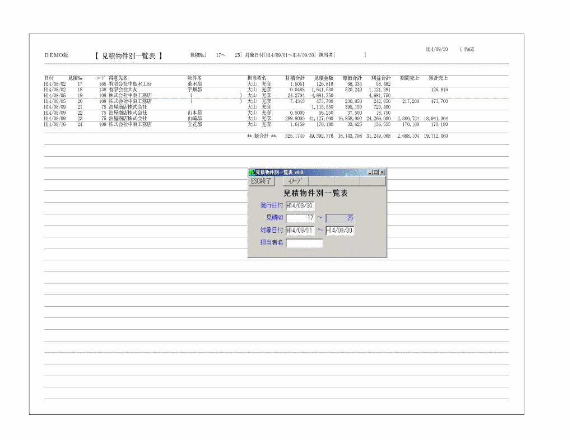Screen dimensions: 572x440
Task: Click the 発行日付 input field in dialog
Action: pyautogui.click(x=300, y=206)
